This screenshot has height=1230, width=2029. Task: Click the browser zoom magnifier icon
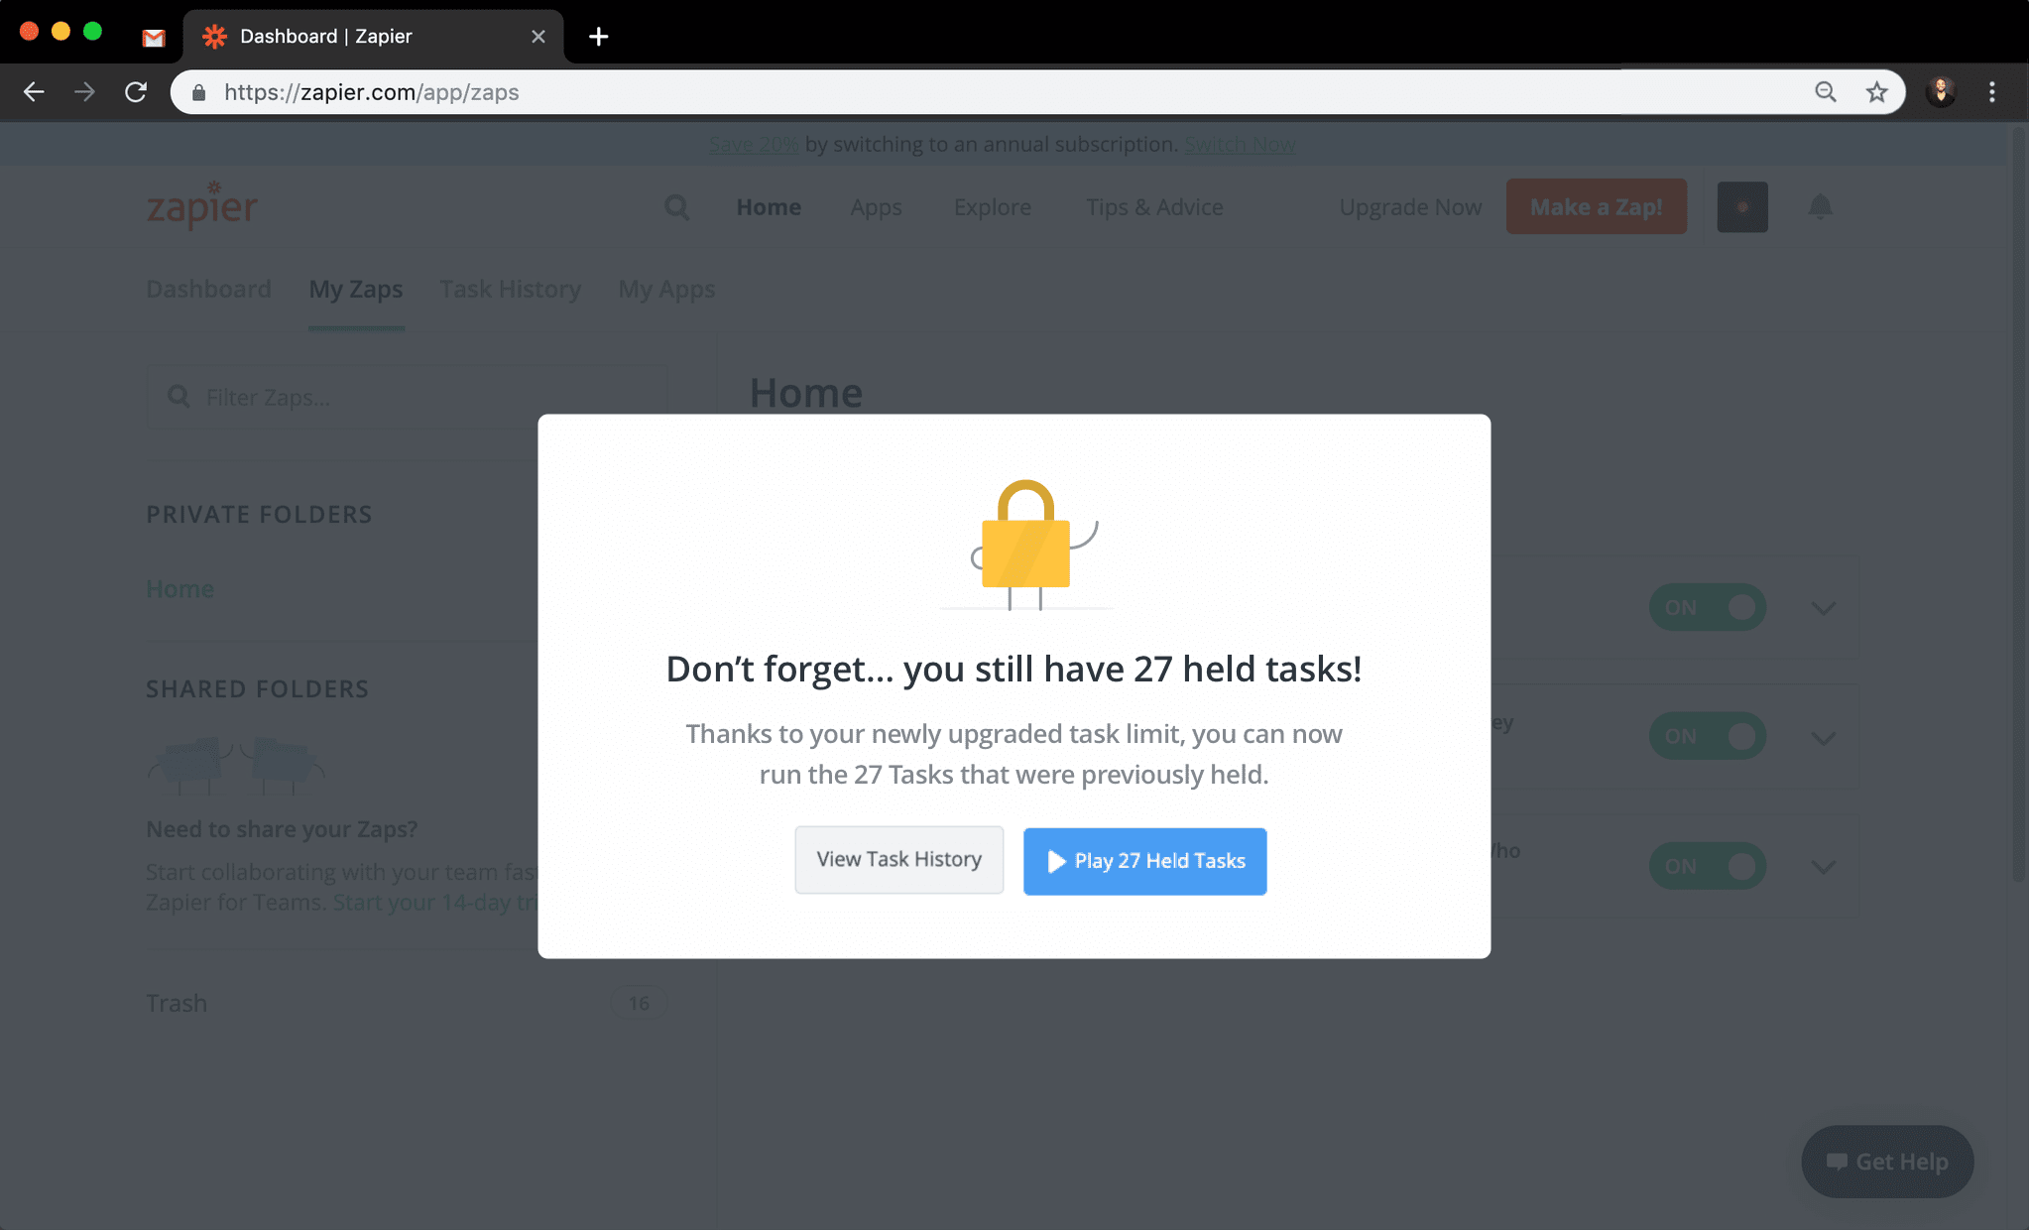[x=1825, y=92]
